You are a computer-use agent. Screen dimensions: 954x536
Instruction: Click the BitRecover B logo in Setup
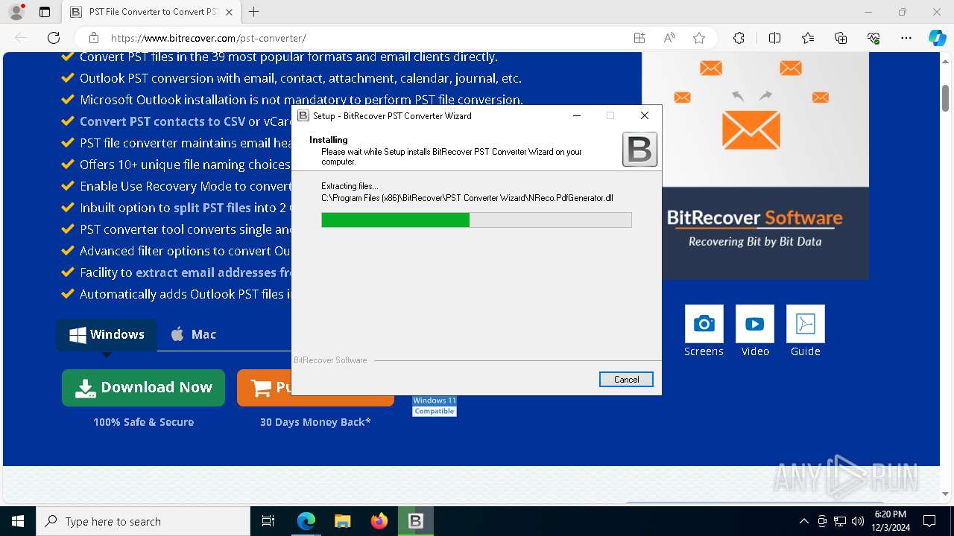(x=639, y=149)
